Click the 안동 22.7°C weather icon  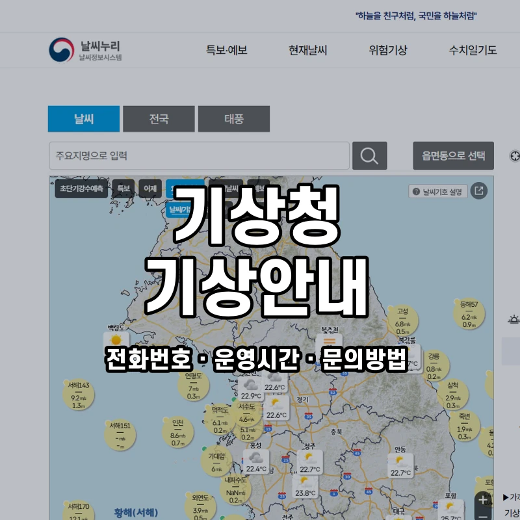point(400,465)
